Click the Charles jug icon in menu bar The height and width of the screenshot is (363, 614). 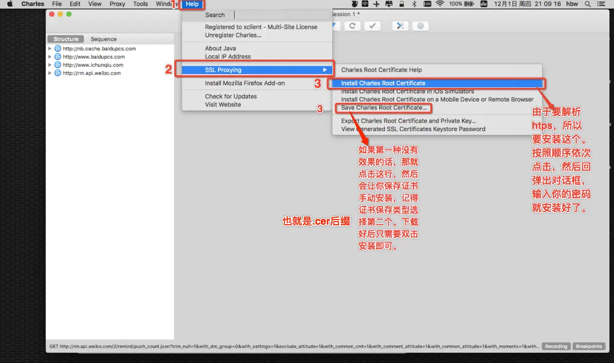(354, 4)
